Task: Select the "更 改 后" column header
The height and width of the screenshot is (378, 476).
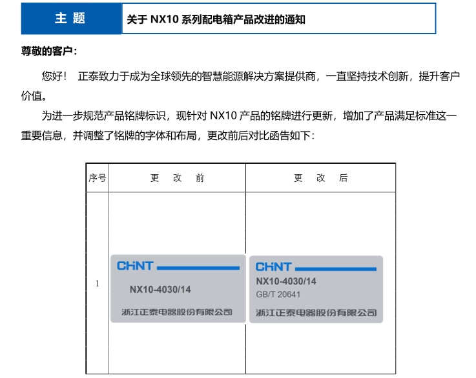Action: pos(320,178)
